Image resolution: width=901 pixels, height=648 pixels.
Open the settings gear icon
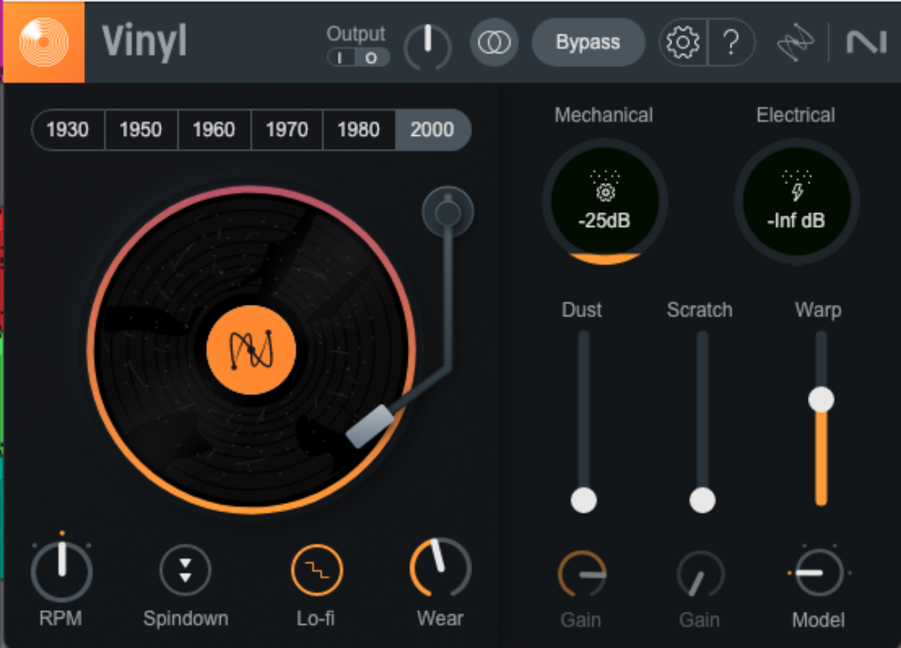(x=683, y=43)
